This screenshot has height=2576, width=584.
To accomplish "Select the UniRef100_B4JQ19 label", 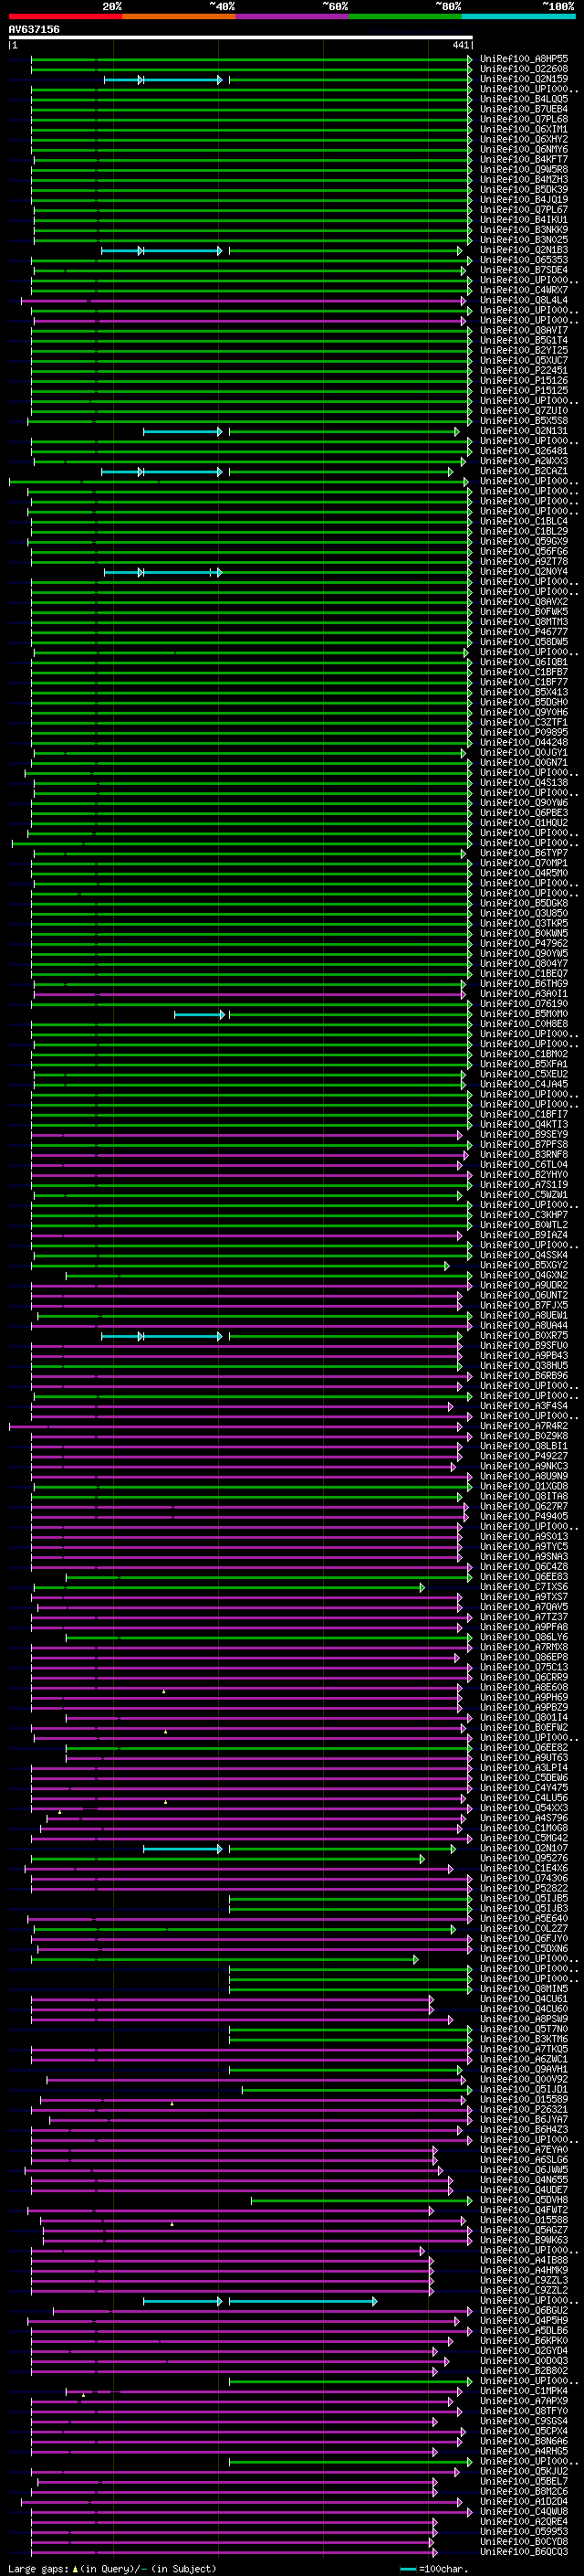I will coord(524,199).
